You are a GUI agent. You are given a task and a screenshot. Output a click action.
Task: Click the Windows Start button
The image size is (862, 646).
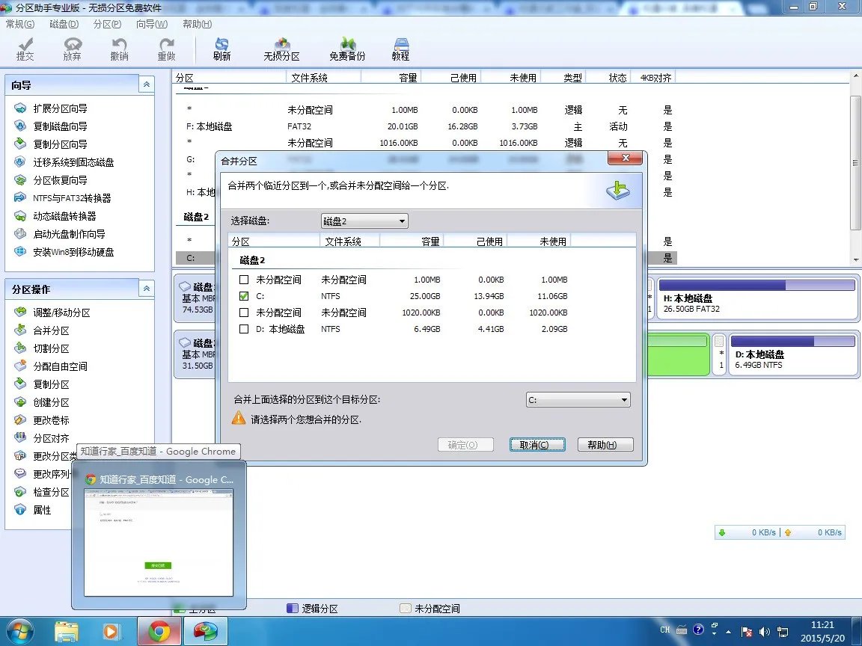click(19, 631)
